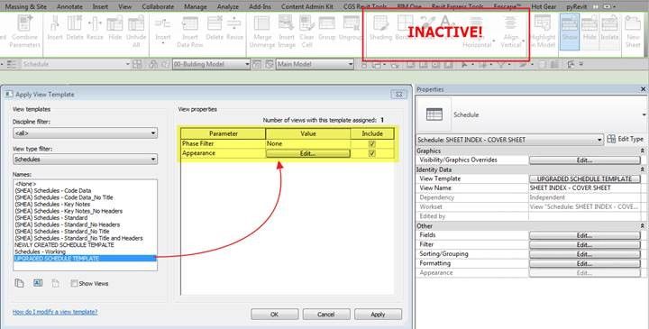649x329 pixels.
Task: Open the 00-Bulding Model workset dropdown
Action: click(x=211, y=64)
